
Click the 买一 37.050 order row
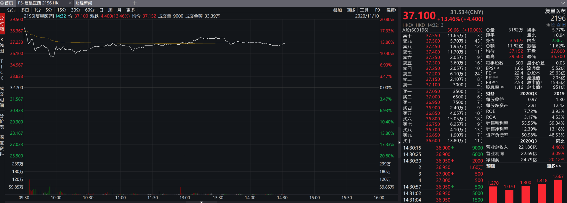click(443, 91)
